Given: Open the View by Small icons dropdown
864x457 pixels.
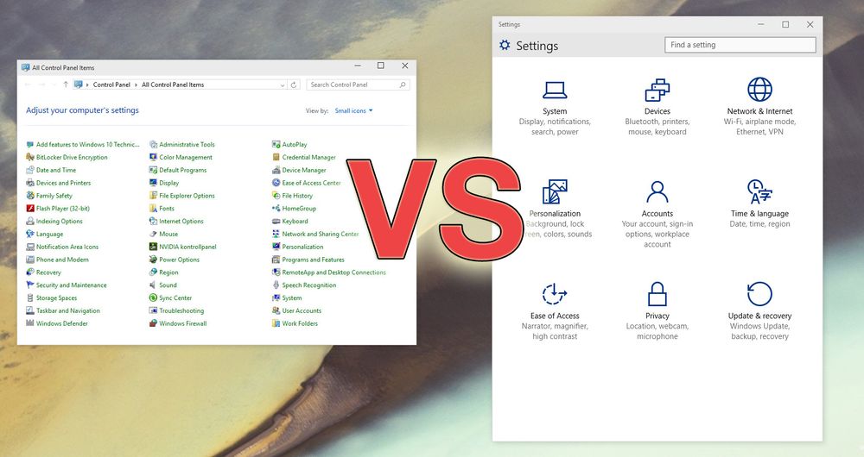Looking at the screenshot, I should 353,110.
